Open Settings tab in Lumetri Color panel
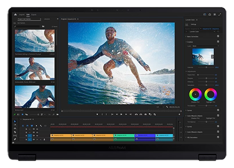 coord(193,24)
